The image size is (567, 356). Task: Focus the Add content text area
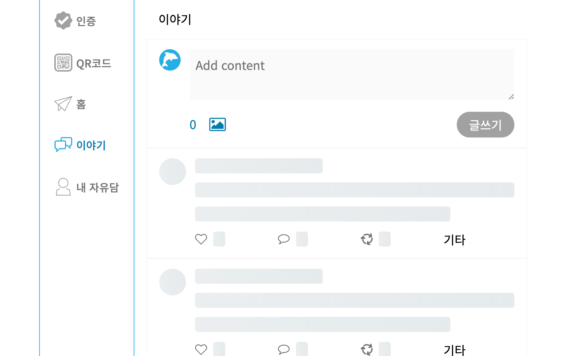pos(352,74)
